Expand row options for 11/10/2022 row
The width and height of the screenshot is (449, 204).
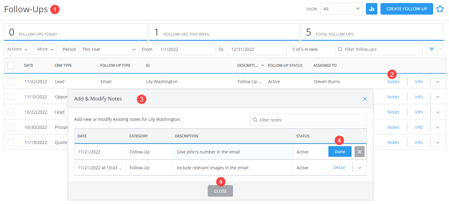(x=438, y=97)
